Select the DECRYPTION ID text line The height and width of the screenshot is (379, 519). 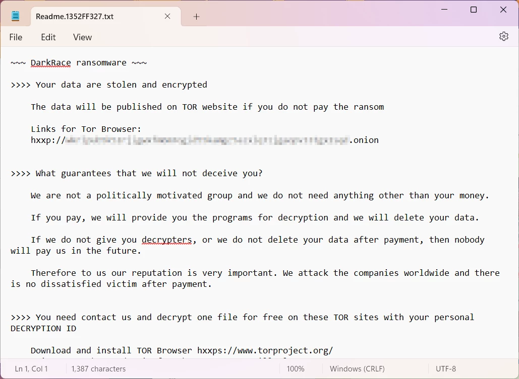pos(43,328)
